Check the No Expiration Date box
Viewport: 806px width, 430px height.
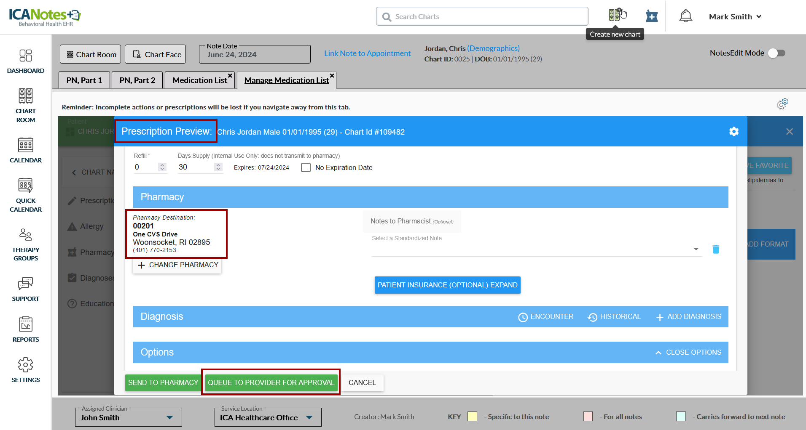[306, 167]
